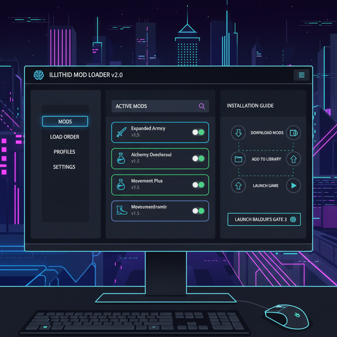Toggle Alchemy Overhaul off

coord(198,158)
